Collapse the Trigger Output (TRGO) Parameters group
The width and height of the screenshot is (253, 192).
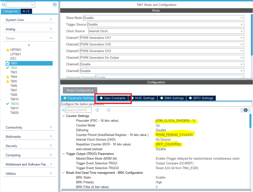coord(63,154)
